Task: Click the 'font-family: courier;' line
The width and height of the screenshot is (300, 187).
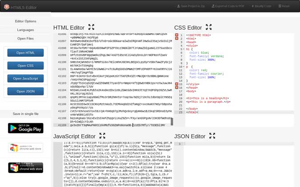Action: point(206,74)
